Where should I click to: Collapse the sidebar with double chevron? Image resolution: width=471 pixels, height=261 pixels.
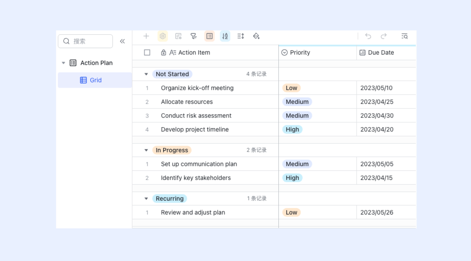click(122, 41)
